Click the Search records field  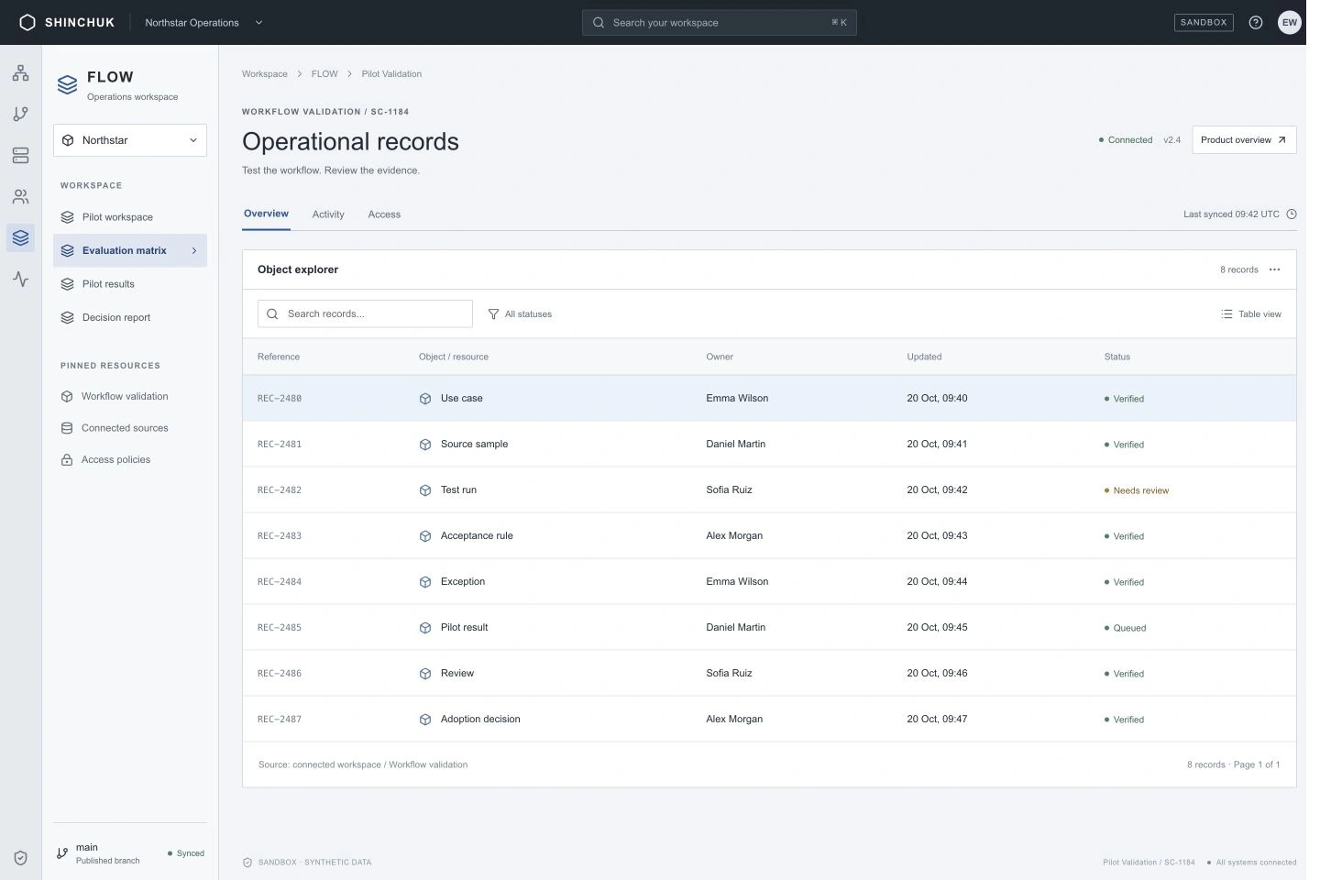pos(365,313)
